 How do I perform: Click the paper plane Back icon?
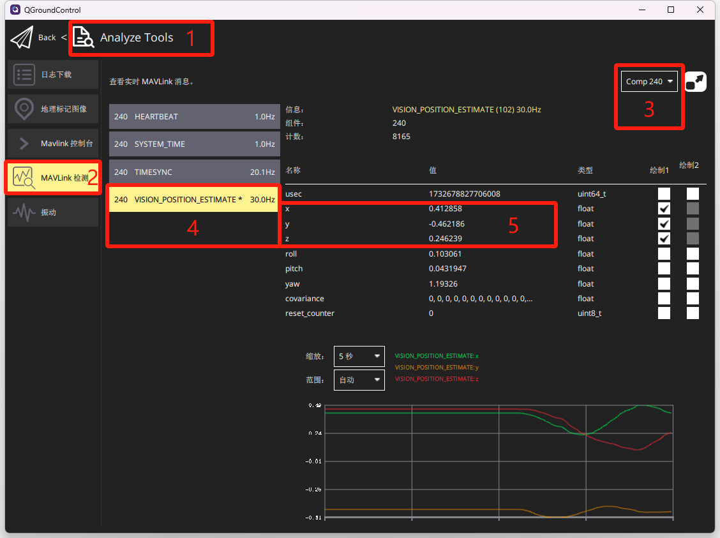pos(22,38)
